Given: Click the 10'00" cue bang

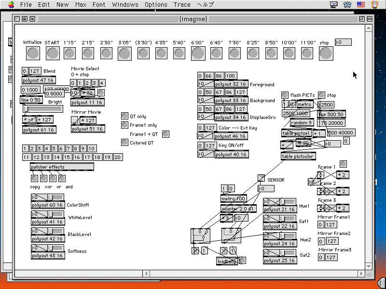Looking at the screenshot, I should (x=289, y=53).
